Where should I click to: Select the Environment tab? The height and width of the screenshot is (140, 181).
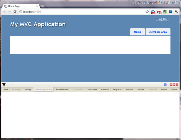point(62,90)
